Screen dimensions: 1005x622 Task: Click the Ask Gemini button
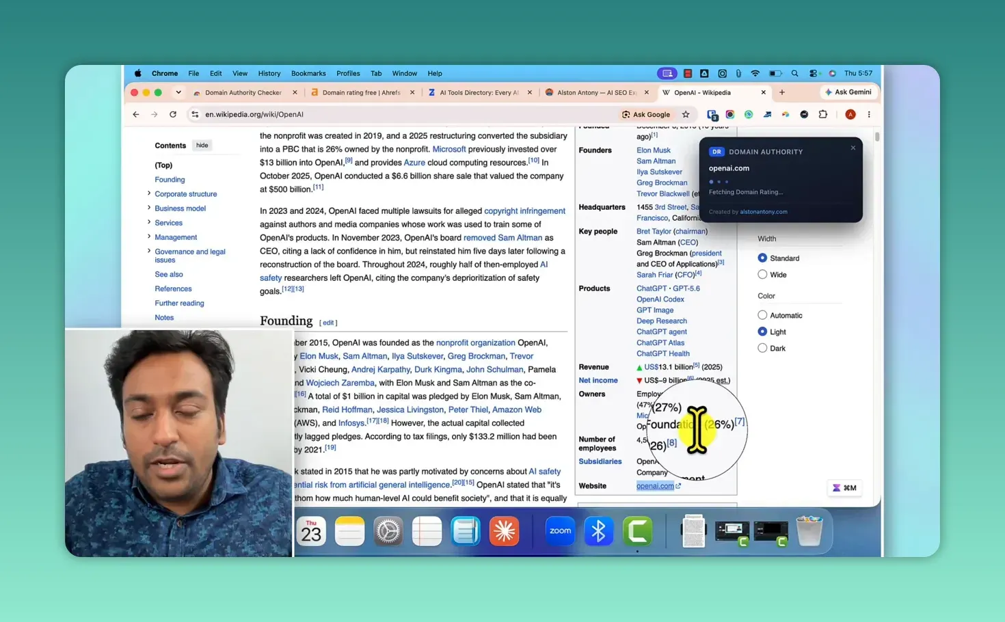pyautogui.click(x=848, y=92)
